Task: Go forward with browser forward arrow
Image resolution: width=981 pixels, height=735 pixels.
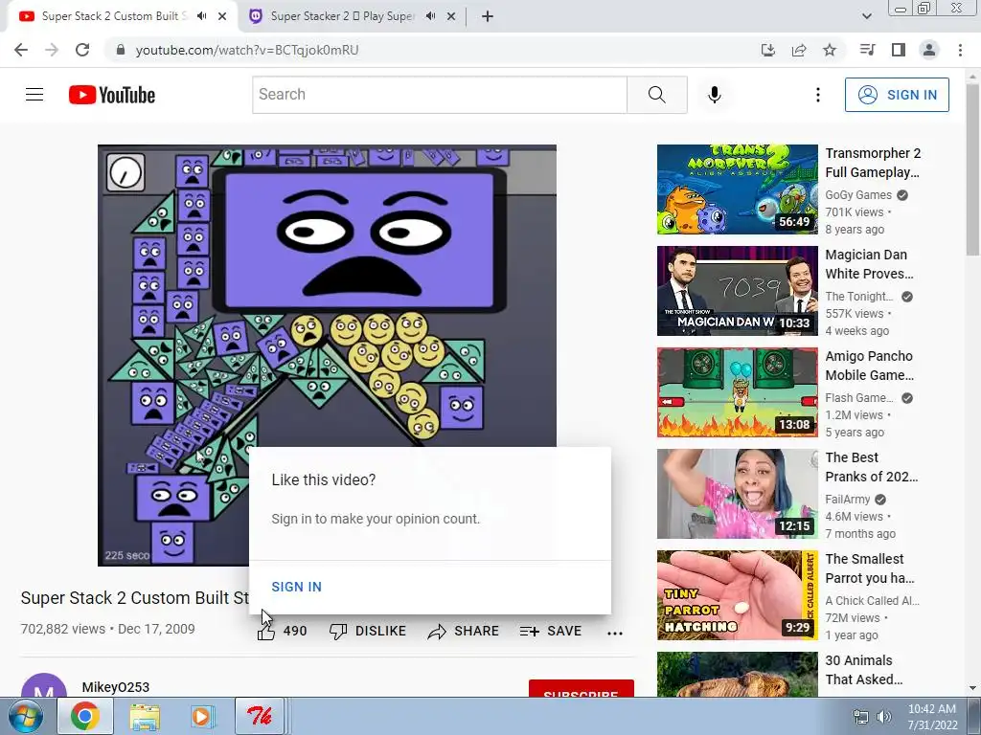Action: [52, 50]
